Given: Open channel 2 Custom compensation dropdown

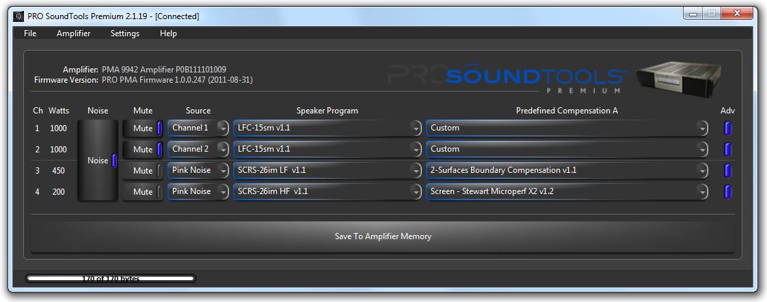Looking at the screenshot, I should pyautogui.click(x=567, y=149).
